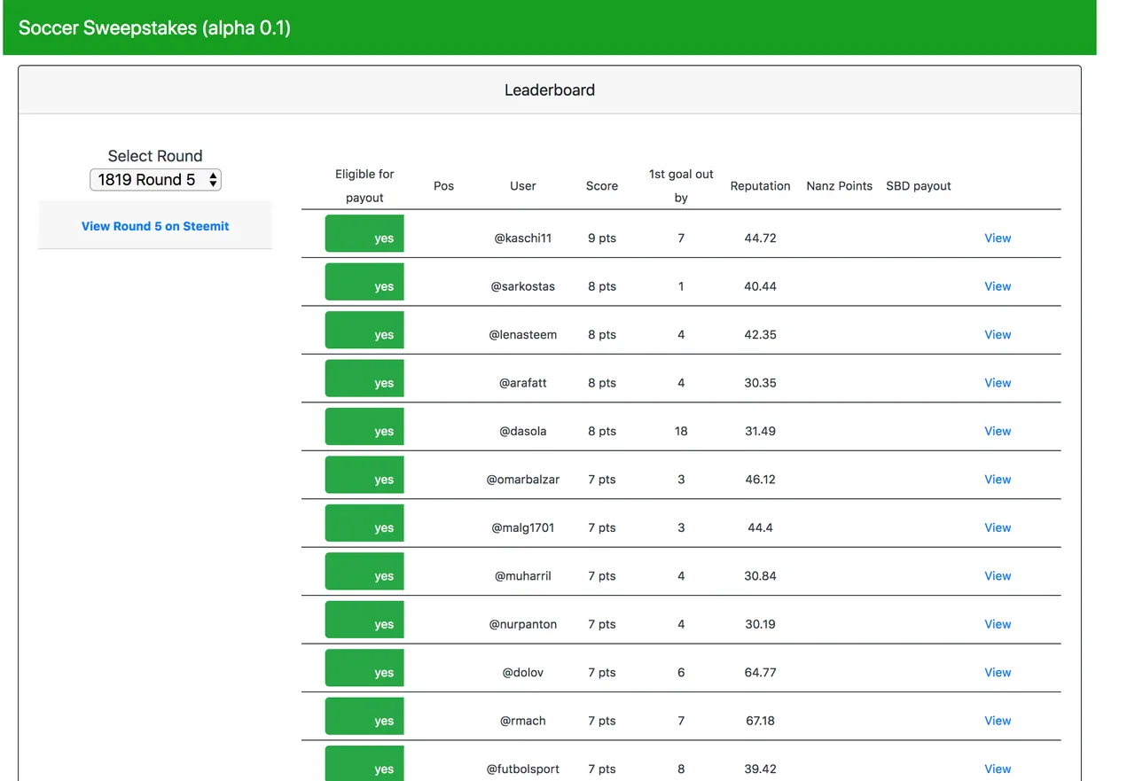The width and height of the screenshot is (1135, 781).
Task: Click the eligible yes badge for @malg1701
Action: point(364,523)
